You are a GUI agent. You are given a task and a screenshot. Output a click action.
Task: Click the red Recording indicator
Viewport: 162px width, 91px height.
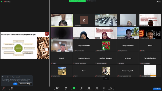pyautogui.click(x=7, y=2)
